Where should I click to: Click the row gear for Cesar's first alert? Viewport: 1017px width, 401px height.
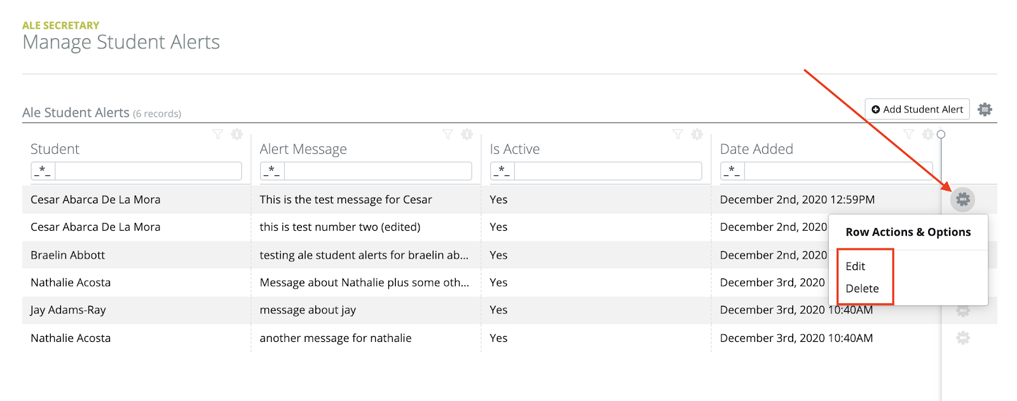(963, 200)
